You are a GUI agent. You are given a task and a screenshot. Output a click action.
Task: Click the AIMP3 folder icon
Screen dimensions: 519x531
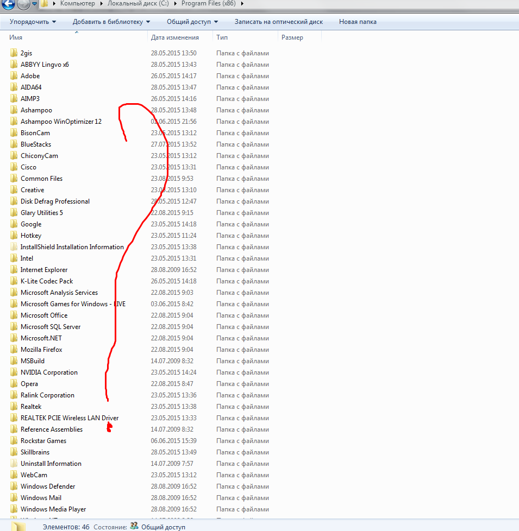14,99
